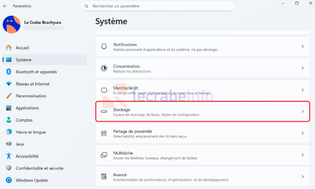
Task: Open Confidentialité et sécurité settings
Action: coord(39,168)
